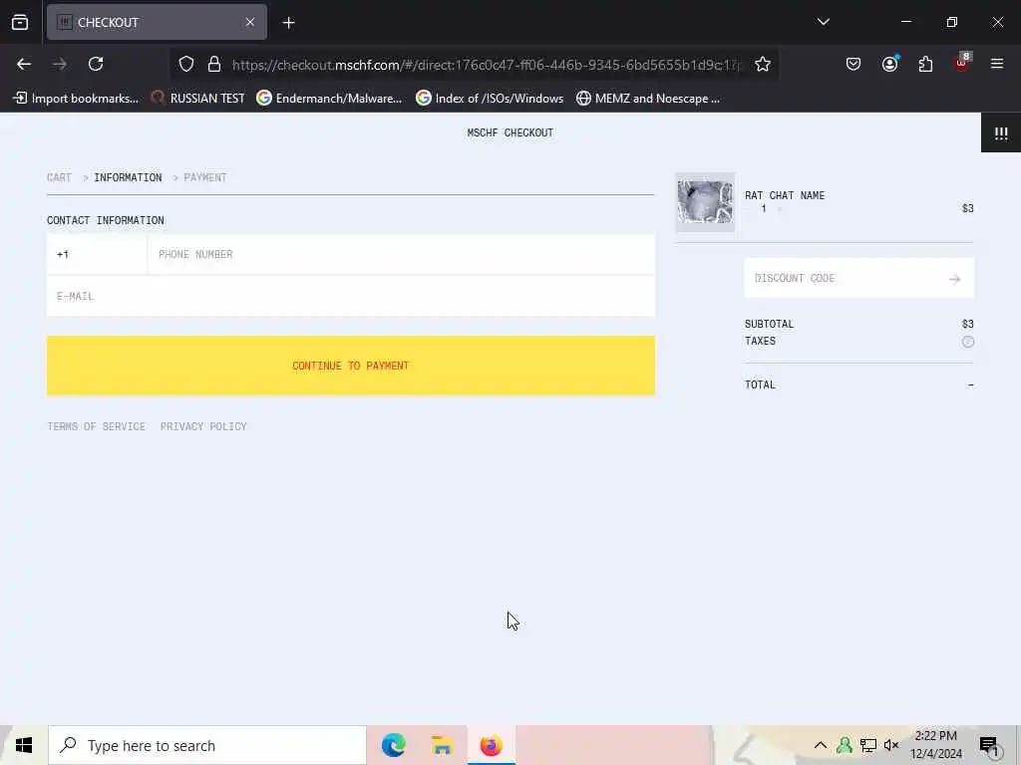Screen dimensions: 1021x765
Task: Focus the E-MAIL field
Action: pyautogui.click(x=350, y=297)
